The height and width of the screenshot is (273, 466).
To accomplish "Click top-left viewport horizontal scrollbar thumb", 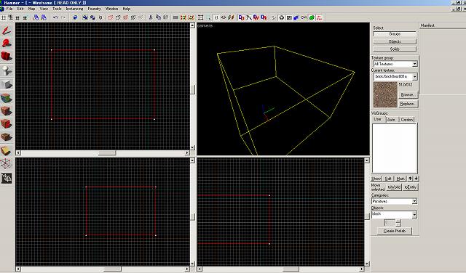I will tap(107, 153).
